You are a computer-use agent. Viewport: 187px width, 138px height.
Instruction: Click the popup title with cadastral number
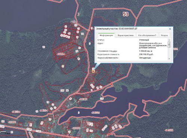pos(117,29)
